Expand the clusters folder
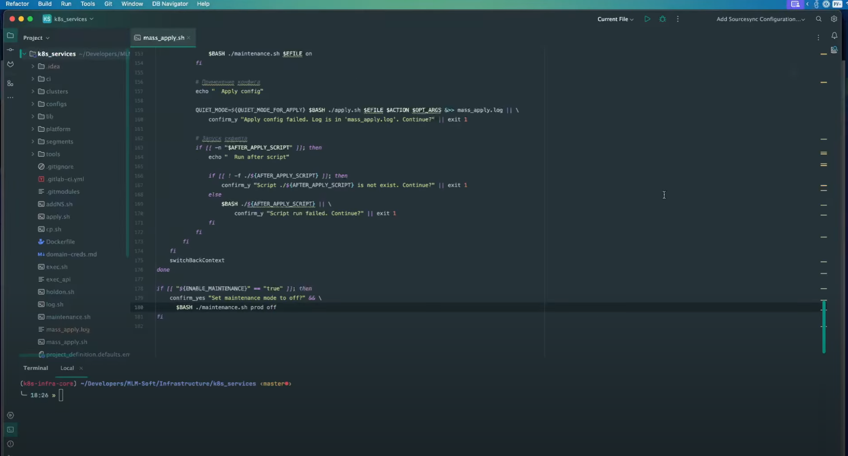This screenshot has height=456, width=848. (x=33, y=91)
